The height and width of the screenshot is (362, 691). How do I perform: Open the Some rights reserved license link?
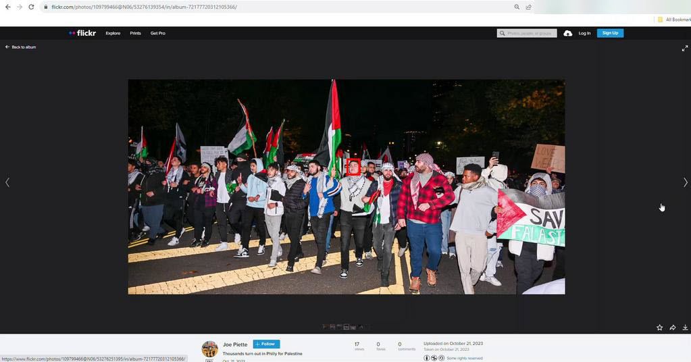coord(465,358)
